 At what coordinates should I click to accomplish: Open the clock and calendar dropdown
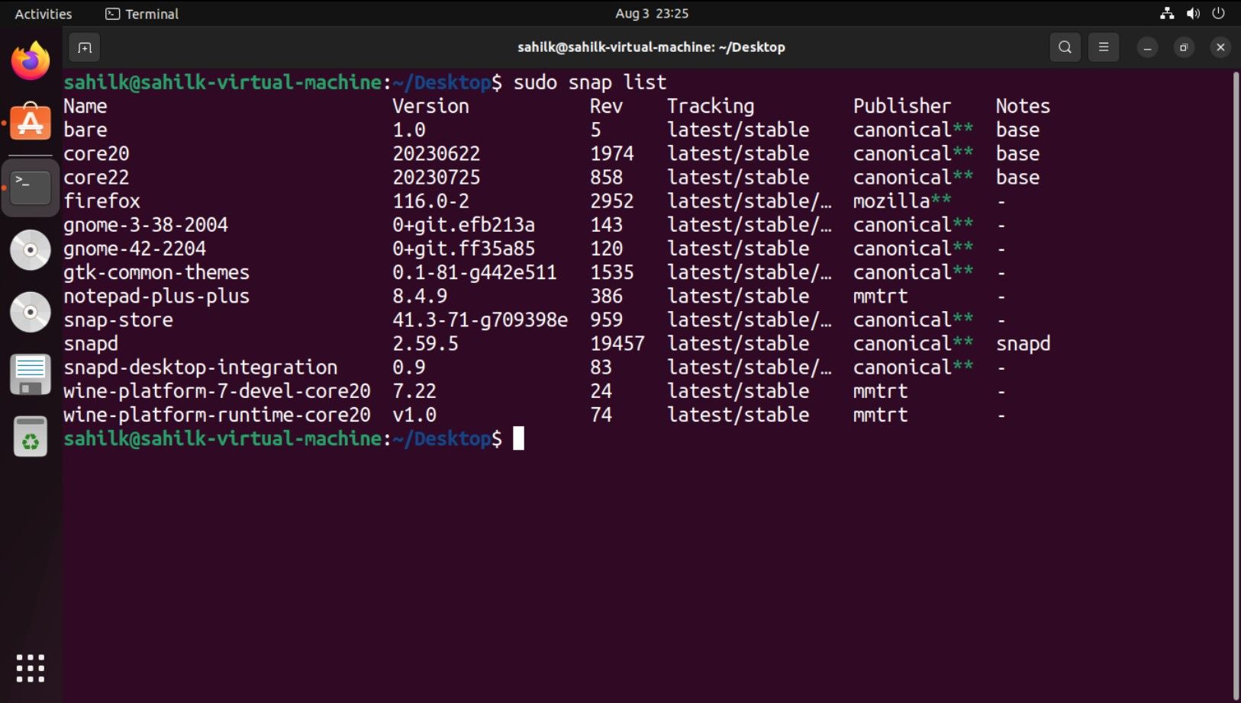pos(653,13)
